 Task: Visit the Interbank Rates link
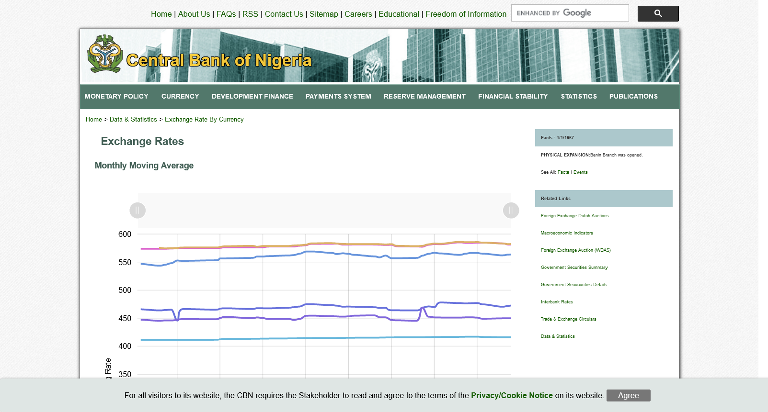click(x=557, y=302)
